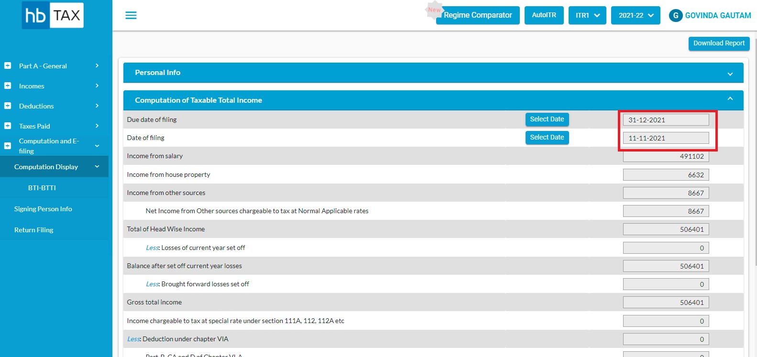Open the 2021-22 assessment year dropdown
The width and height of the screenshot is (757, 357).
[x=636, y=15]
